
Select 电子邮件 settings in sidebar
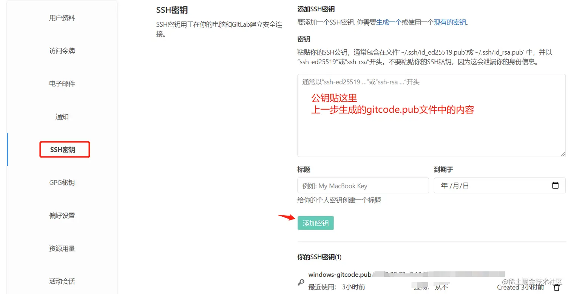[62, 84]
